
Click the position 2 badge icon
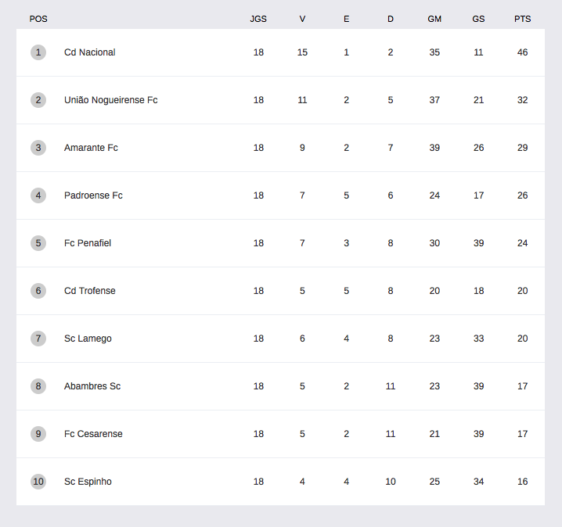pyautogui.click(x=38, y=100)
